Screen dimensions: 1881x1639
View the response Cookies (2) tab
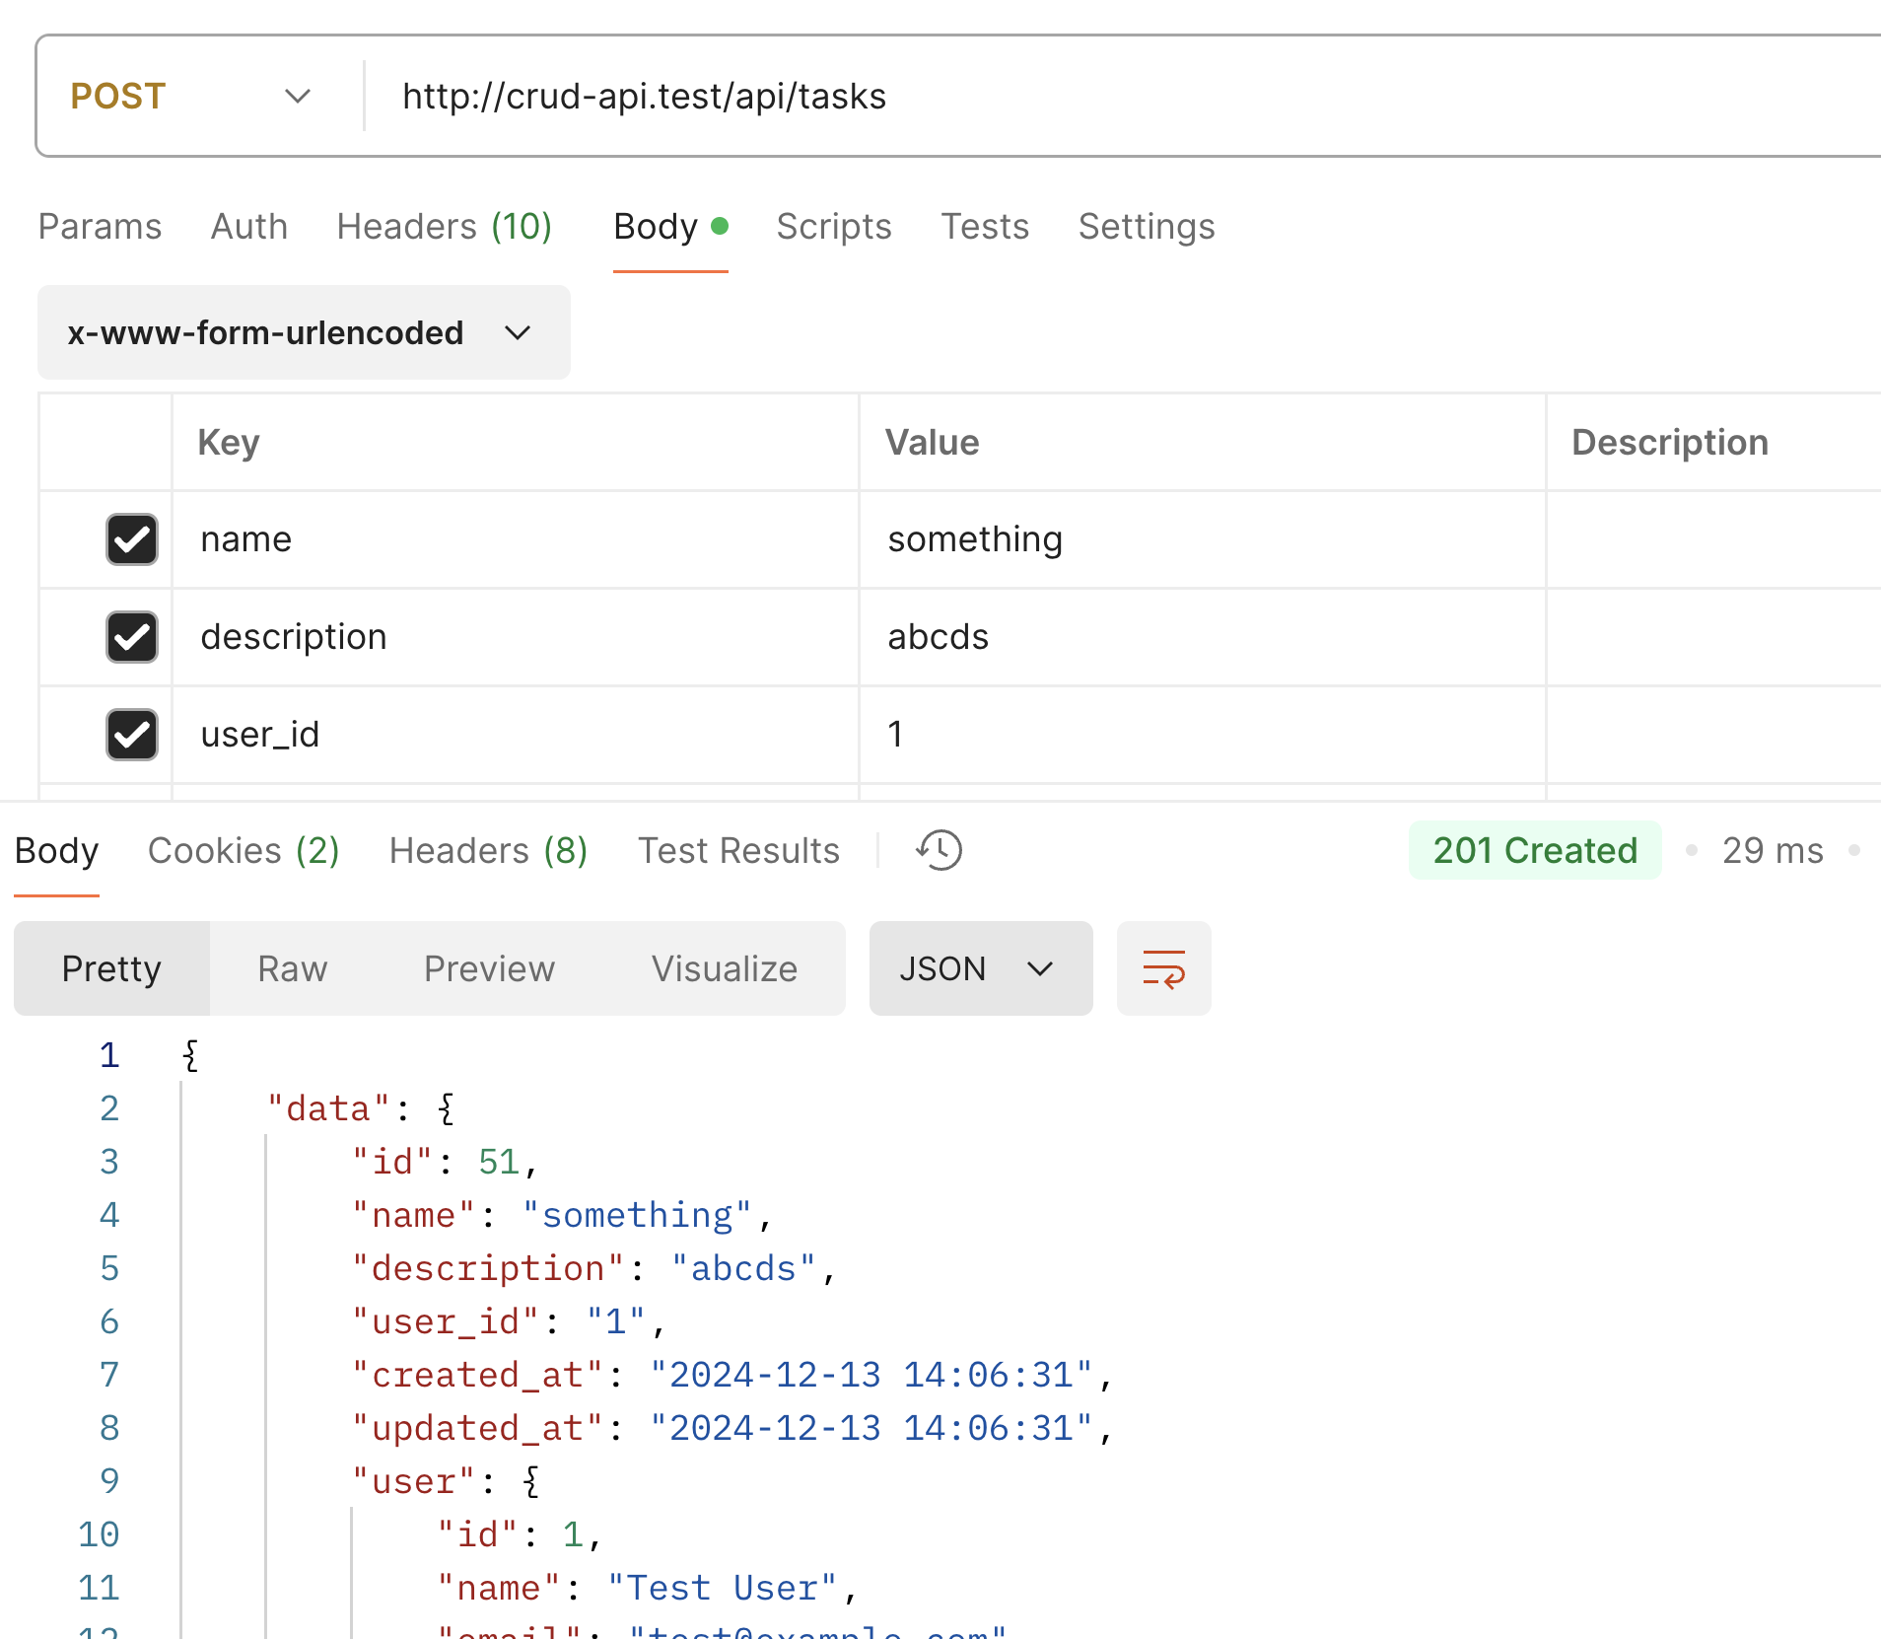point(244,850)
